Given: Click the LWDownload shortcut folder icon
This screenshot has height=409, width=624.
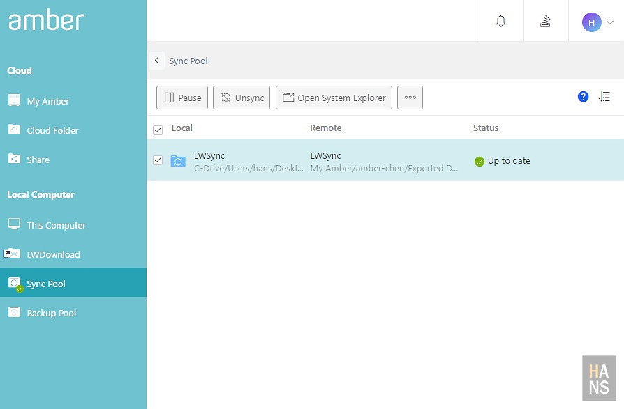Looking at the screenshot, I should pos(12,253).
